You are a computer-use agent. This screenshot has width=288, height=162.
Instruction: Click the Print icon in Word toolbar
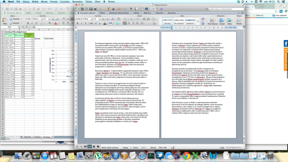coord(95,9)
